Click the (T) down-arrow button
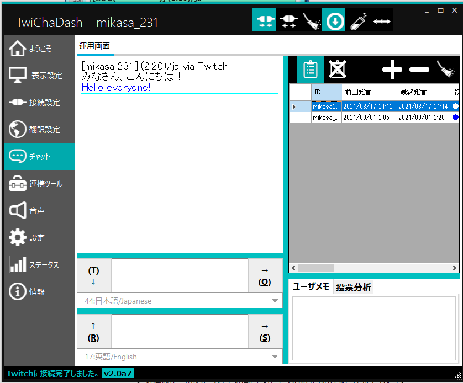Screen dimensions: 463x383 point(94,275)
